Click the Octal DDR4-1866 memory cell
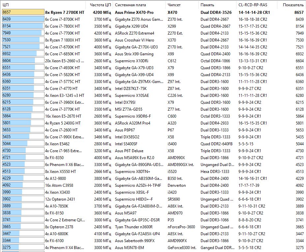Viewport: 306px width, 252px height. (215, 61)
